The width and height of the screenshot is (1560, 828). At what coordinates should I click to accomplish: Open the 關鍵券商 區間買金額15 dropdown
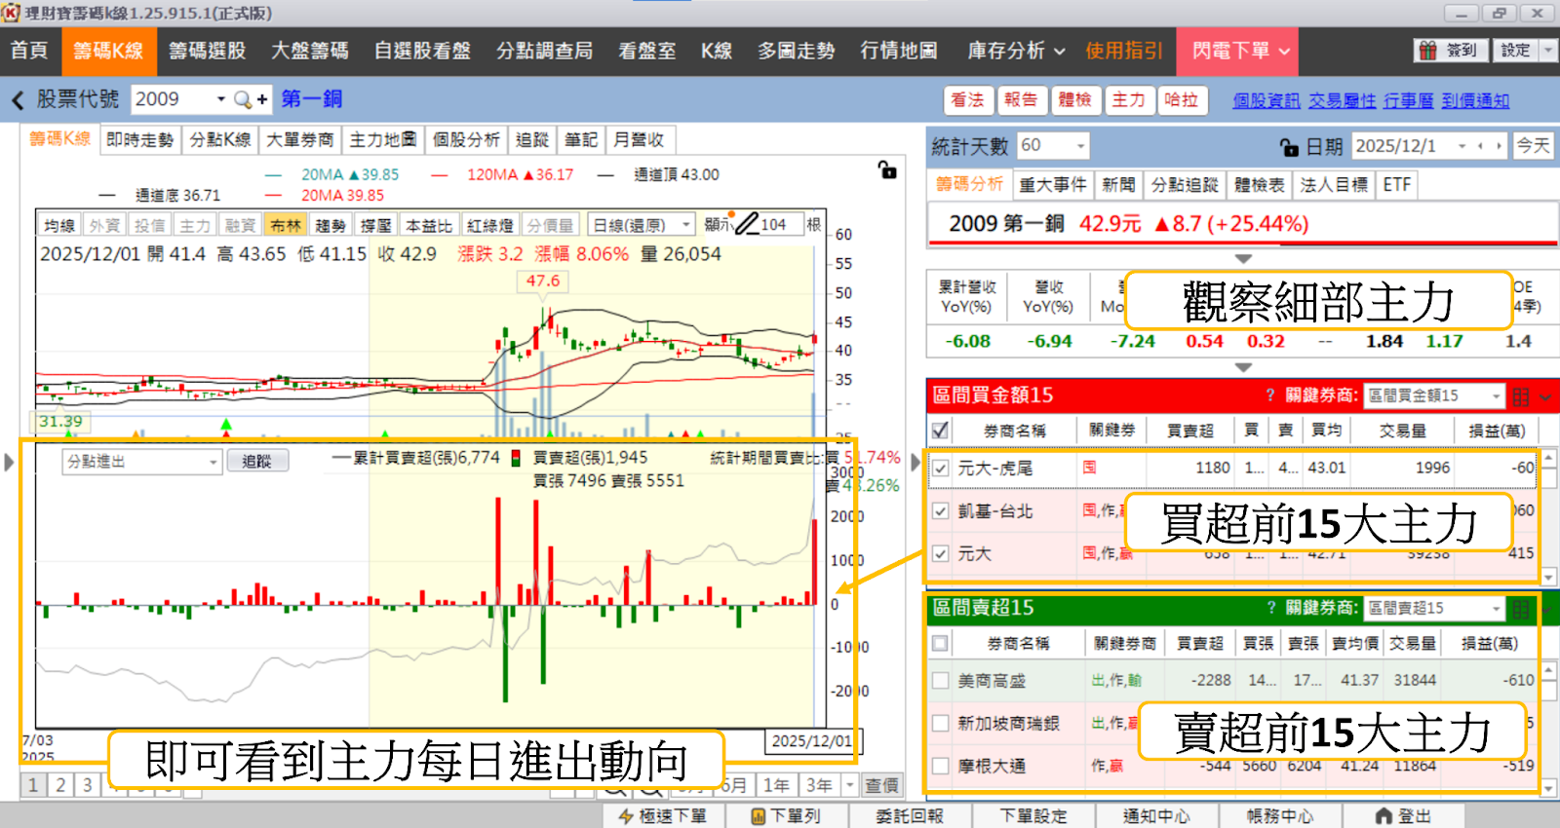click(x=1497, y=395)
